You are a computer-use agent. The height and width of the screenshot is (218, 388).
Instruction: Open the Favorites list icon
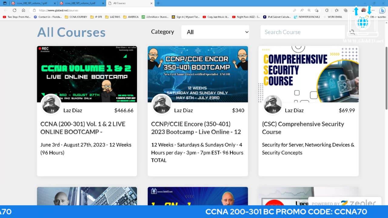336,10
